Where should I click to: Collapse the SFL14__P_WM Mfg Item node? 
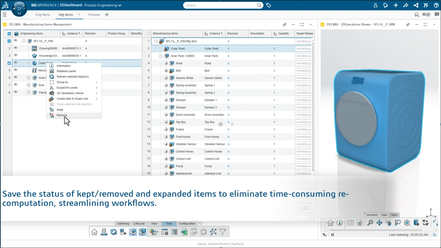156,41
